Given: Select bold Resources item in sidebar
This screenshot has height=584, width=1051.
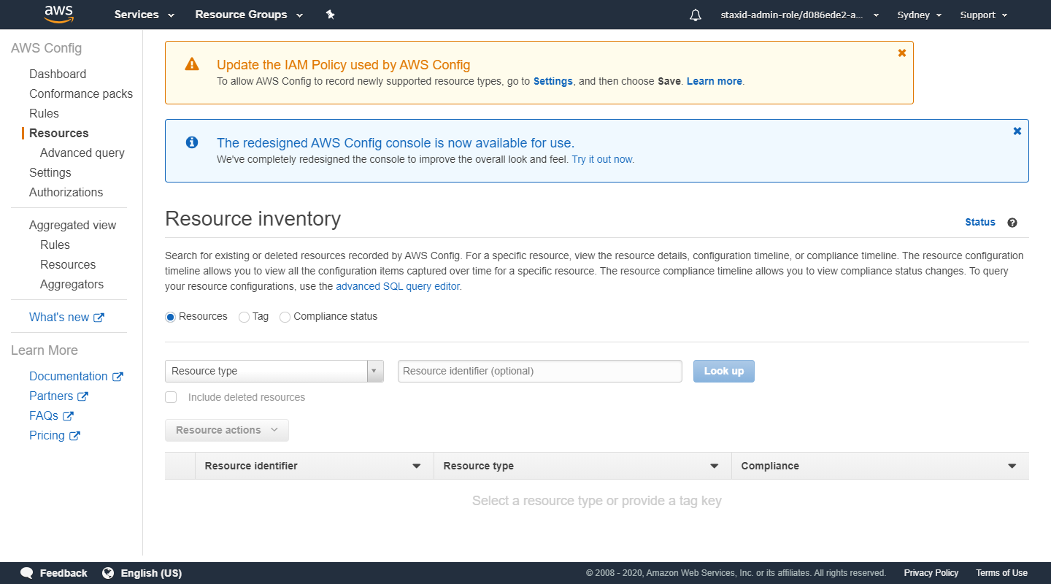Looking at the screenshot, I should coord(59,133).
